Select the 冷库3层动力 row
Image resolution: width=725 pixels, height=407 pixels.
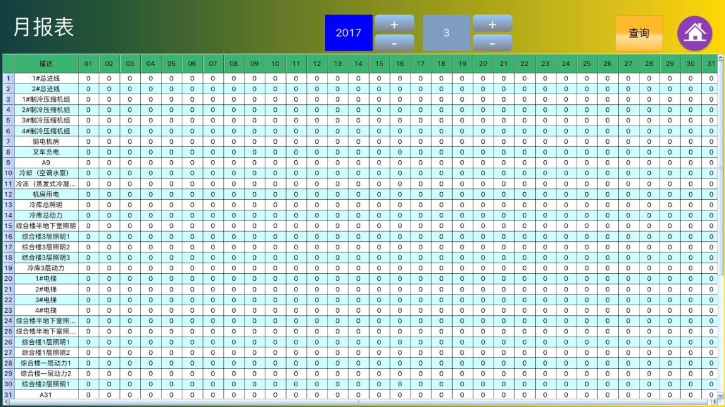tap(360, 268)
